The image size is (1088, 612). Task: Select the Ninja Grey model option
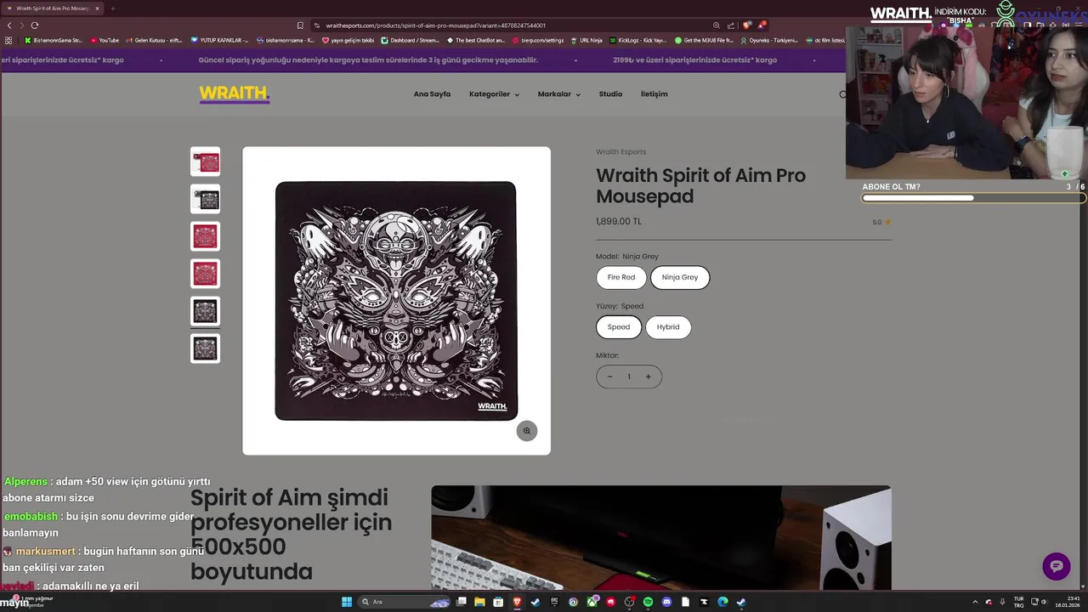tap(680, 277)
